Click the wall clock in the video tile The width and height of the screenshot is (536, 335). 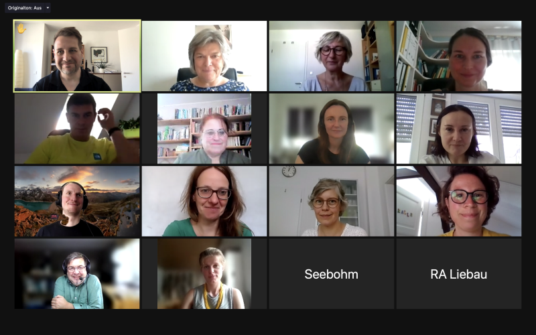tap(289, 171)
